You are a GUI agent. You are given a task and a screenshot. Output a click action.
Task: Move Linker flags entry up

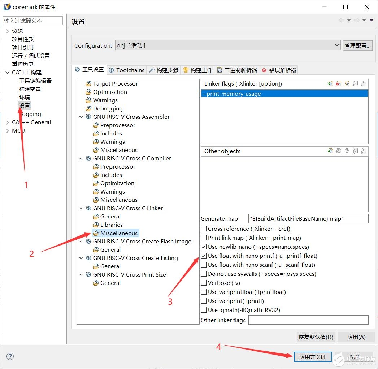(x=355, y=84)
